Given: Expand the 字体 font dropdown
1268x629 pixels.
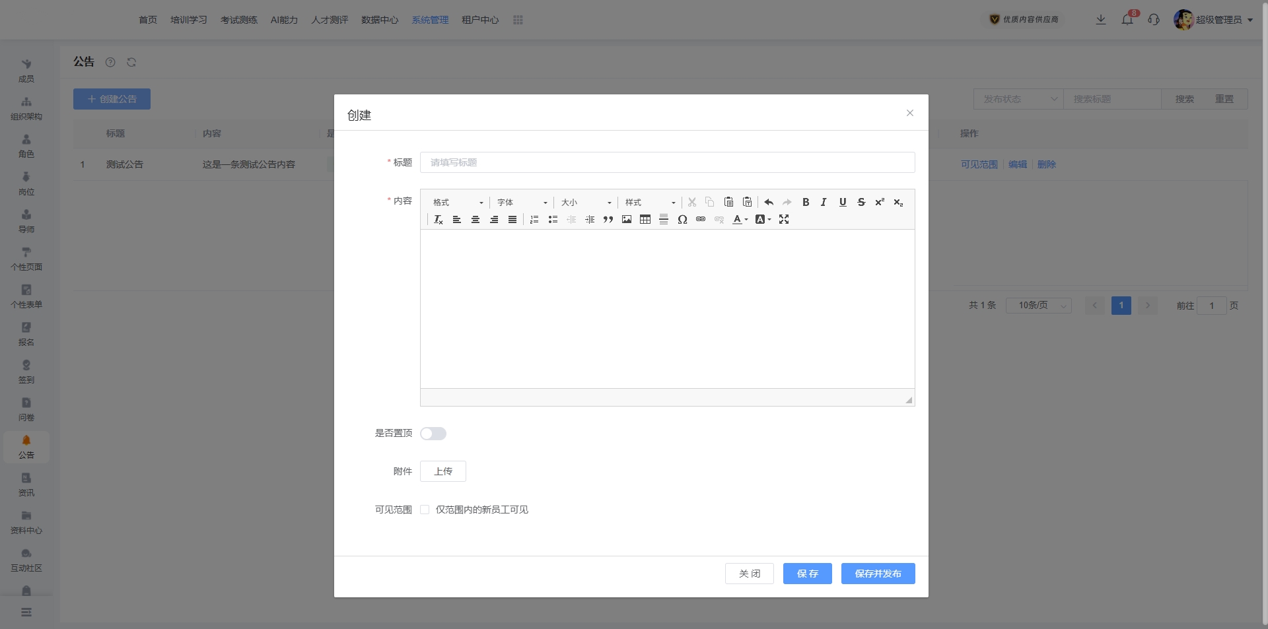Looking at the screenshot, I should (522, 203).
